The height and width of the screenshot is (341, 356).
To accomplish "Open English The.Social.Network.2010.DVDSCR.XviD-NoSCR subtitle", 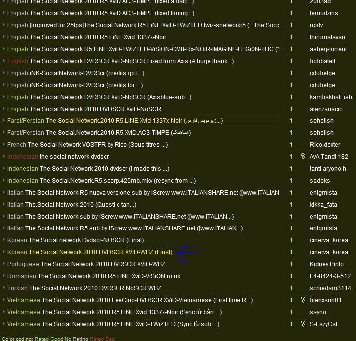I will click(84, 109).
